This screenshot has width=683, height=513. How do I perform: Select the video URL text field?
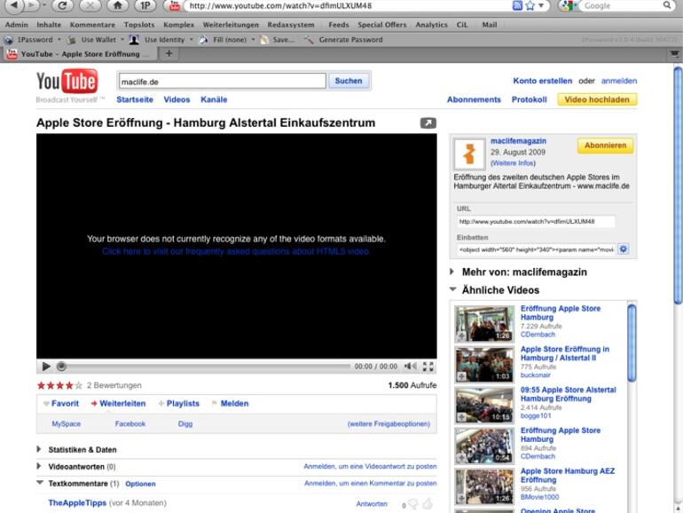tap(536, 221)
